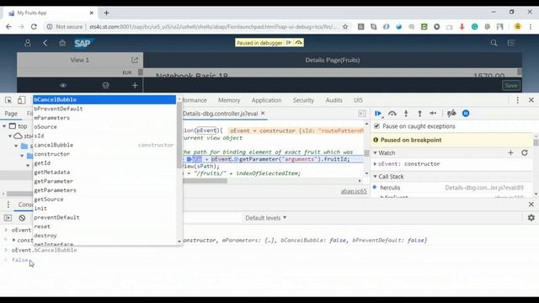The width and height of the screenshot is (539, 303).
Task: Choose getParameter from autocomplete list
Action: [x=104, y=181]
